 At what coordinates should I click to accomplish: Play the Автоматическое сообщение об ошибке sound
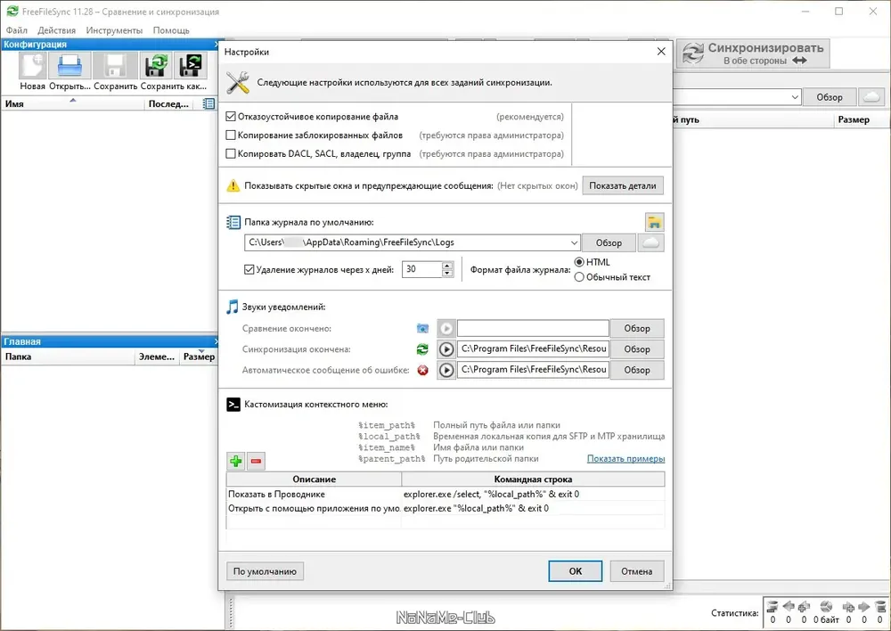446,370
